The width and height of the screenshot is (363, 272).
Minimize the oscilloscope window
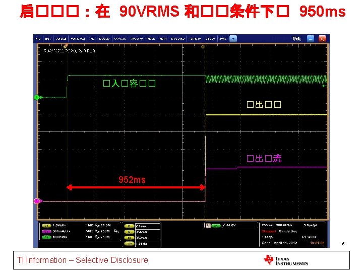click(x=311, y=39)
